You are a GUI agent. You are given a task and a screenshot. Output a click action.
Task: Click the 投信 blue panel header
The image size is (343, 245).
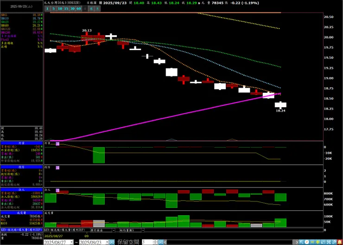(21, 167)
